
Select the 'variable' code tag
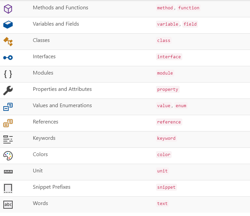click(168, 24)
